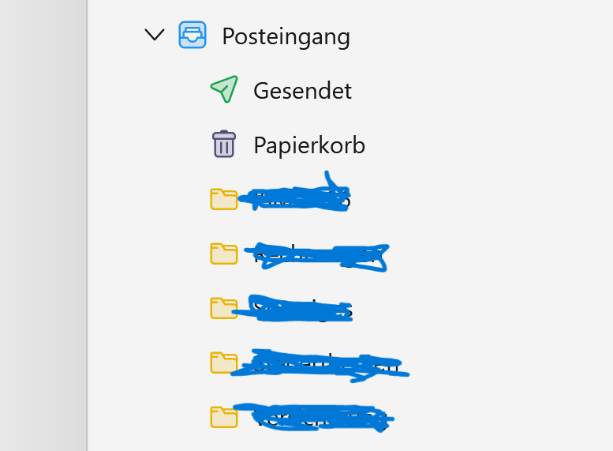Click the fourth yellow folder icon below Papierkorb

[x=224, y=363]
